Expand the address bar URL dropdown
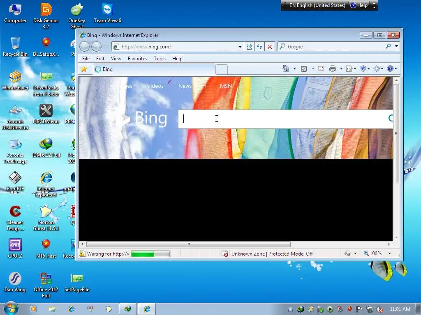Image resolution: width=421 pixels, height=315 pixels. click(240, 47)
